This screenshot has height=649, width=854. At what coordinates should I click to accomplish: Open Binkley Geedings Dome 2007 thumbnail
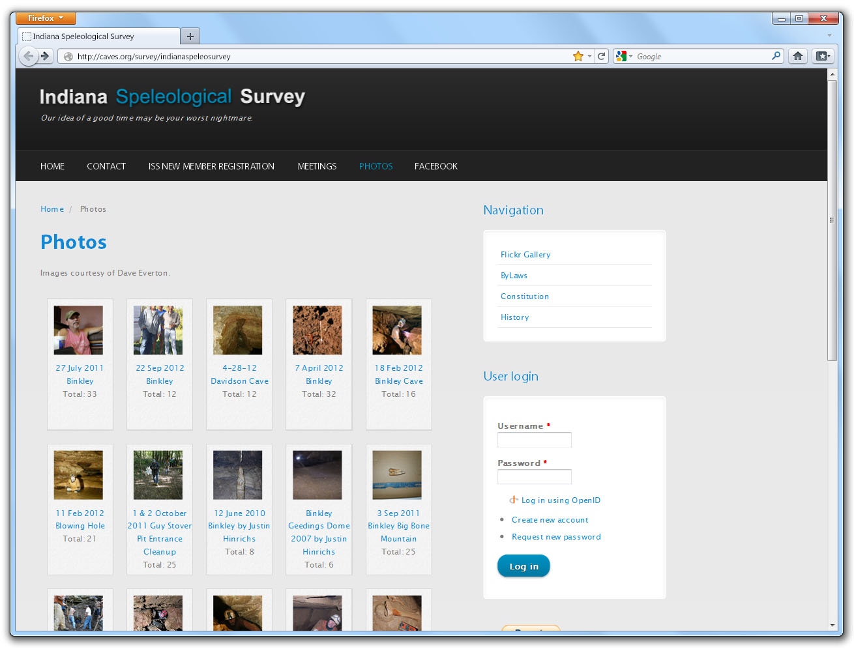point(317,475)
